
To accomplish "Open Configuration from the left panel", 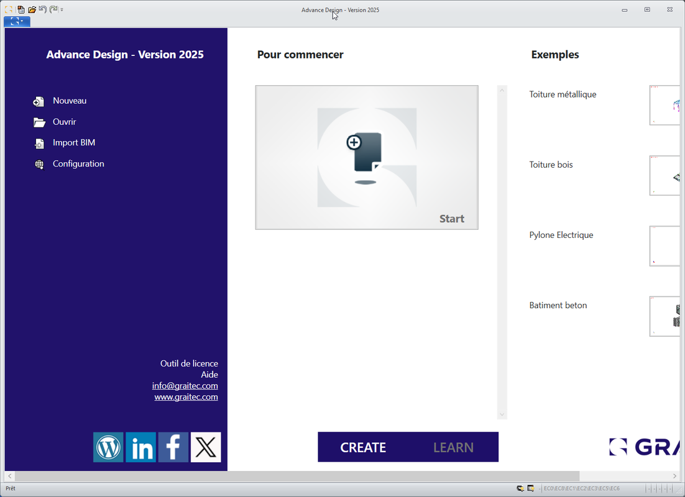I will pos(78,164).
